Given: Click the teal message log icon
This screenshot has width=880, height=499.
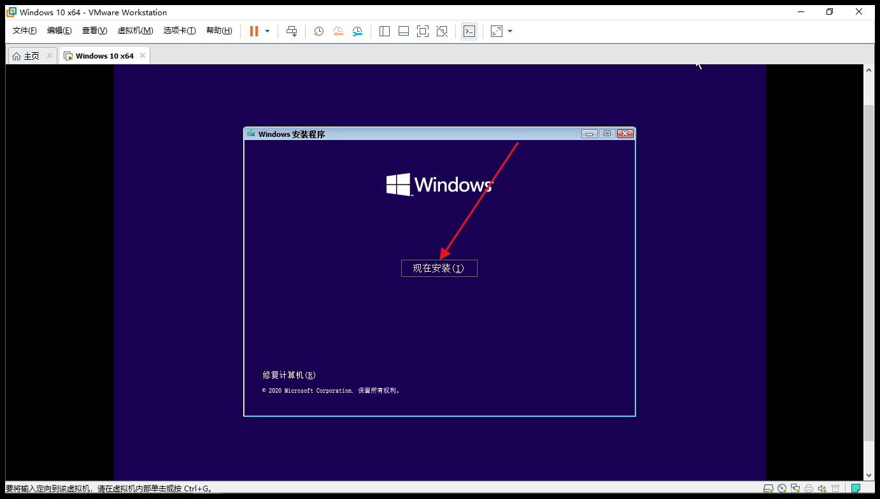Looking at the screenshot, I should point(856,489).
